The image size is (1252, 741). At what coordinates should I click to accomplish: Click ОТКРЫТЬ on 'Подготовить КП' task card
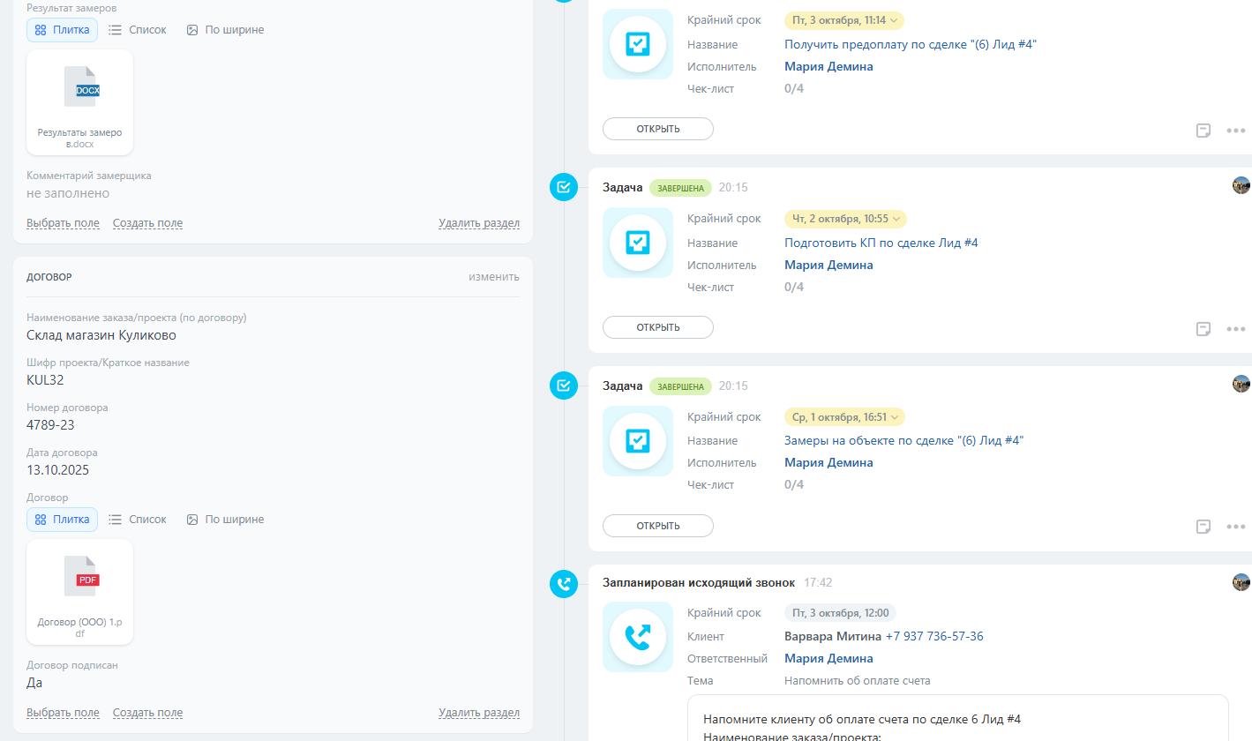(658, 327)
